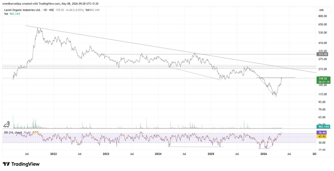Click the 2026 label on time axis
This screenshot has width=334, height=171.
263,154
